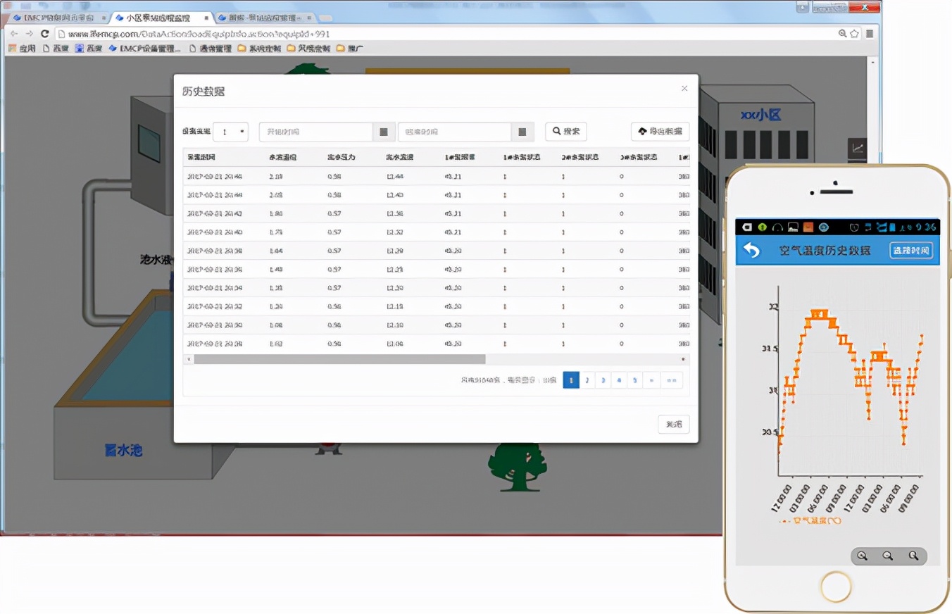Click the start time input field

(x=315, y=132)
